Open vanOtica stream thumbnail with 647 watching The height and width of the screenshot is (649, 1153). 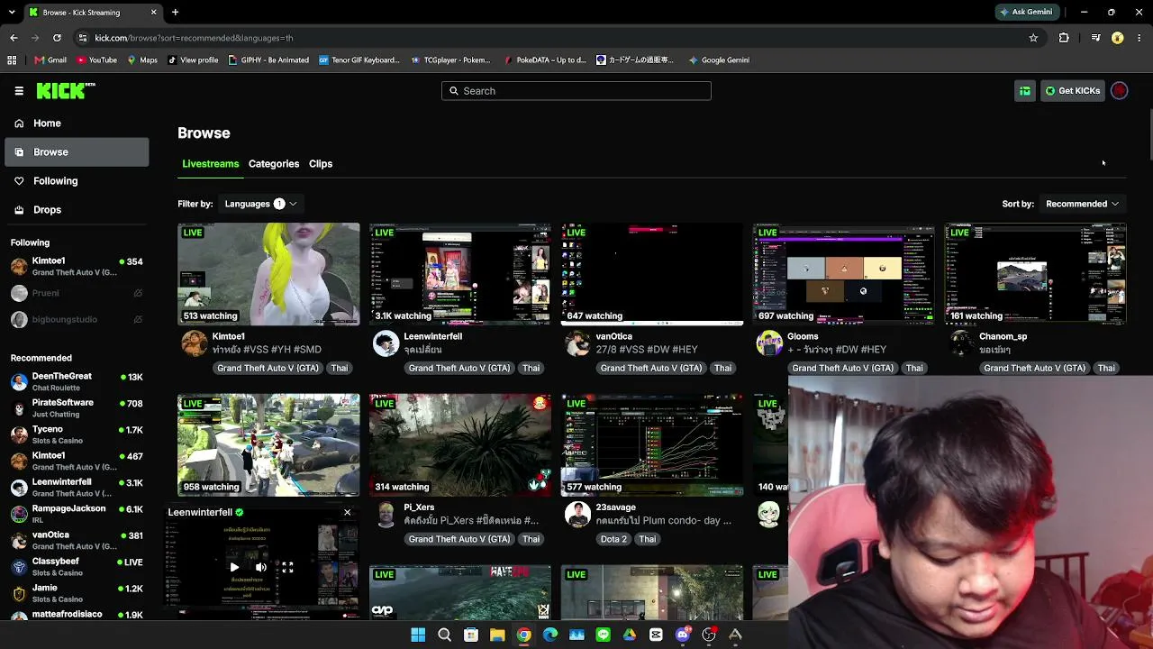tap(652, 274)
